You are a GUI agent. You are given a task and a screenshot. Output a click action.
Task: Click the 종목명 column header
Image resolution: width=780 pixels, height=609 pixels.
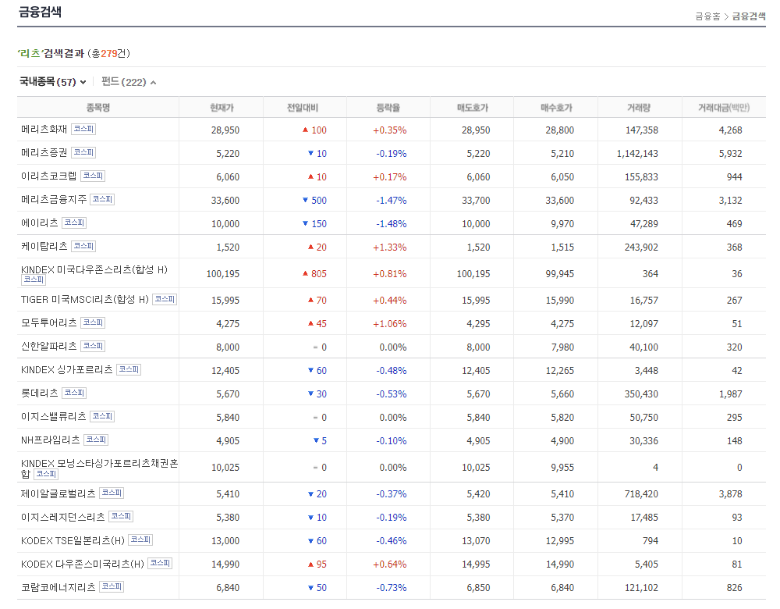pos(98,108)
